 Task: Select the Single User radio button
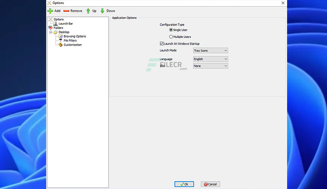click(x=171, y=30)
